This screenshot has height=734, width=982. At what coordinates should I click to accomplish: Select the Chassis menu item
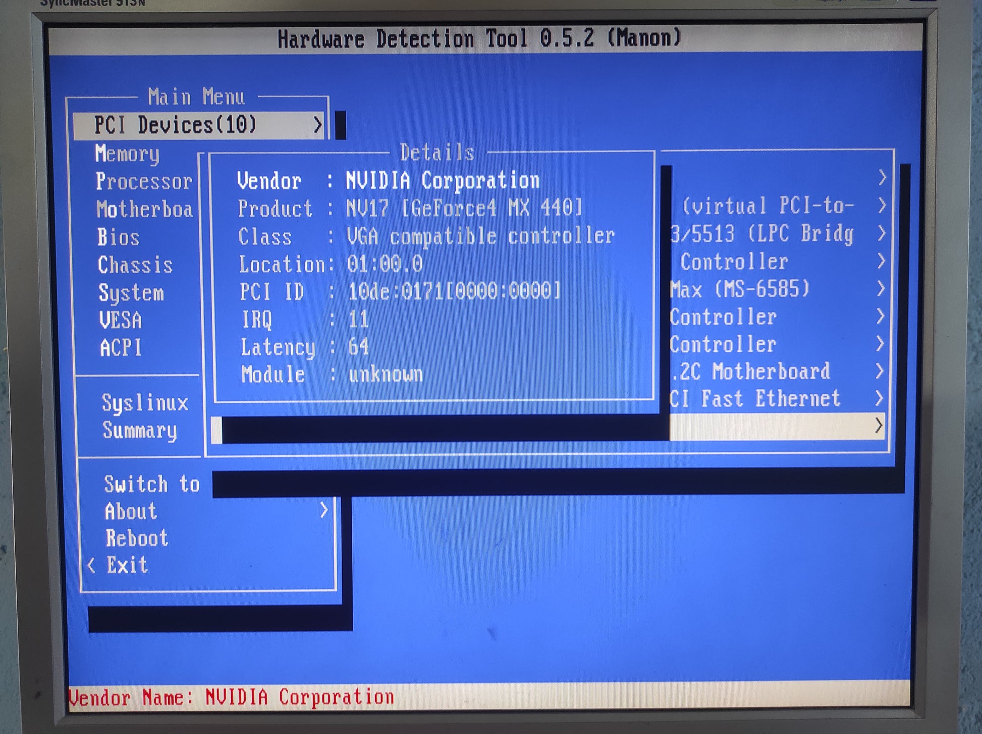tap(135, 265)
